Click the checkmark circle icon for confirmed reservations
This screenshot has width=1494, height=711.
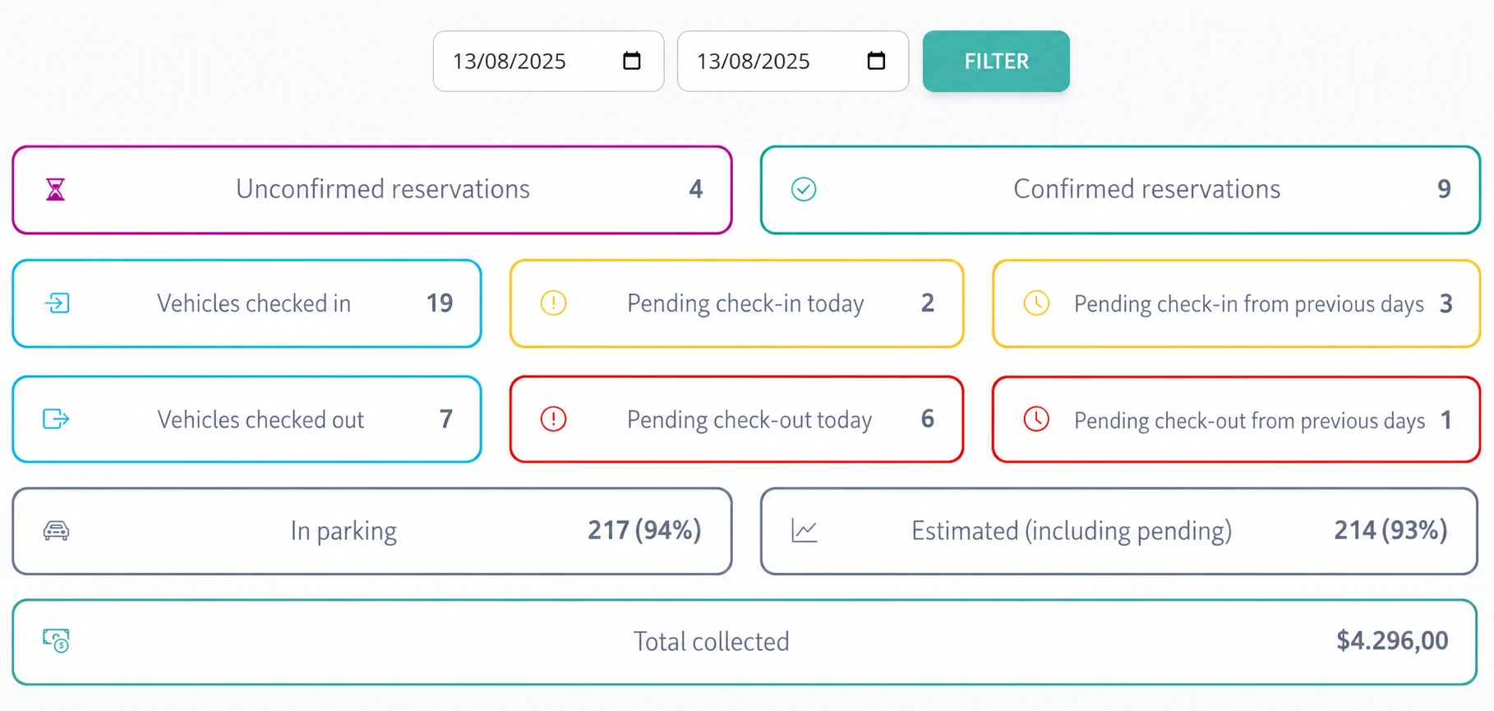[804, 190]
